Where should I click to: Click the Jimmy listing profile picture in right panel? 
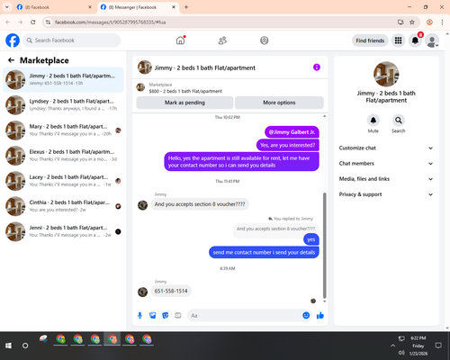pyautogui.click(x=386, y=74)
